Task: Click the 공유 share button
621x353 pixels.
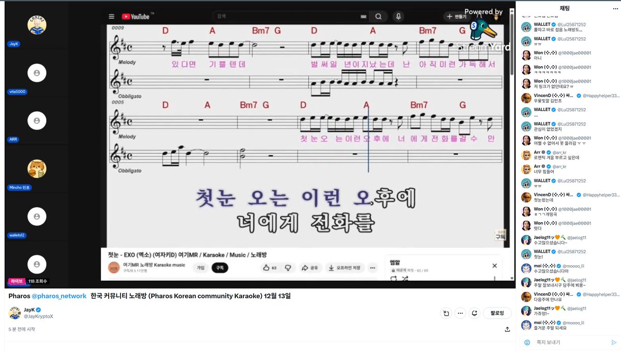Action: [x=310, y=268]
